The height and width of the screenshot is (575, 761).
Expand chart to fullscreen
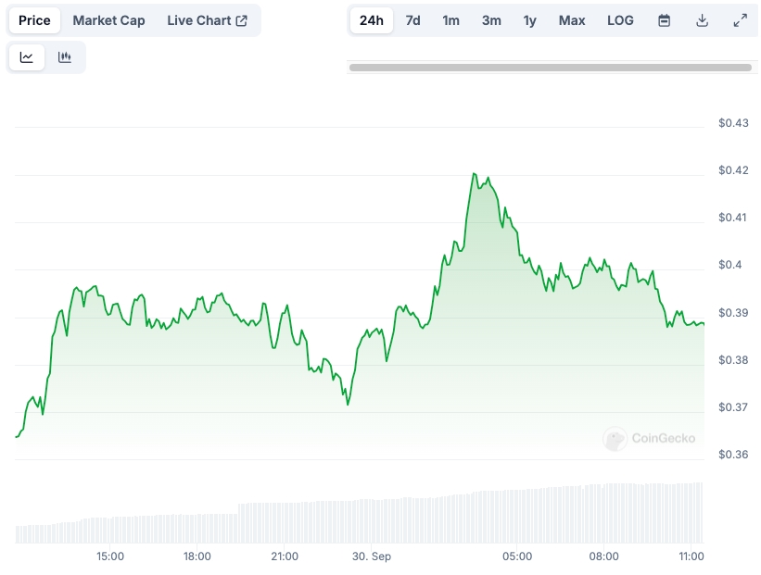740,20
